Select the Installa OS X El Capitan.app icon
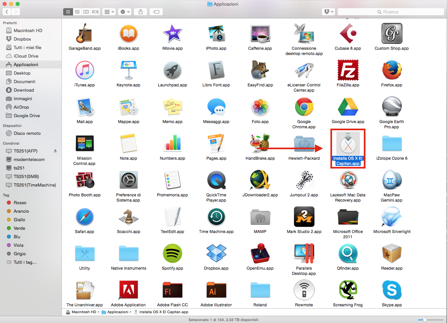The height and width of the screenshot is (323, 447). 348,143
